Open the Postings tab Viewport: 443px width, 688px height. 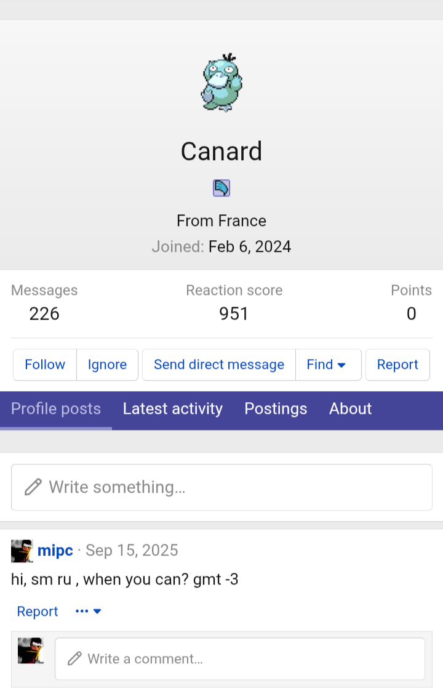(276, 409)
